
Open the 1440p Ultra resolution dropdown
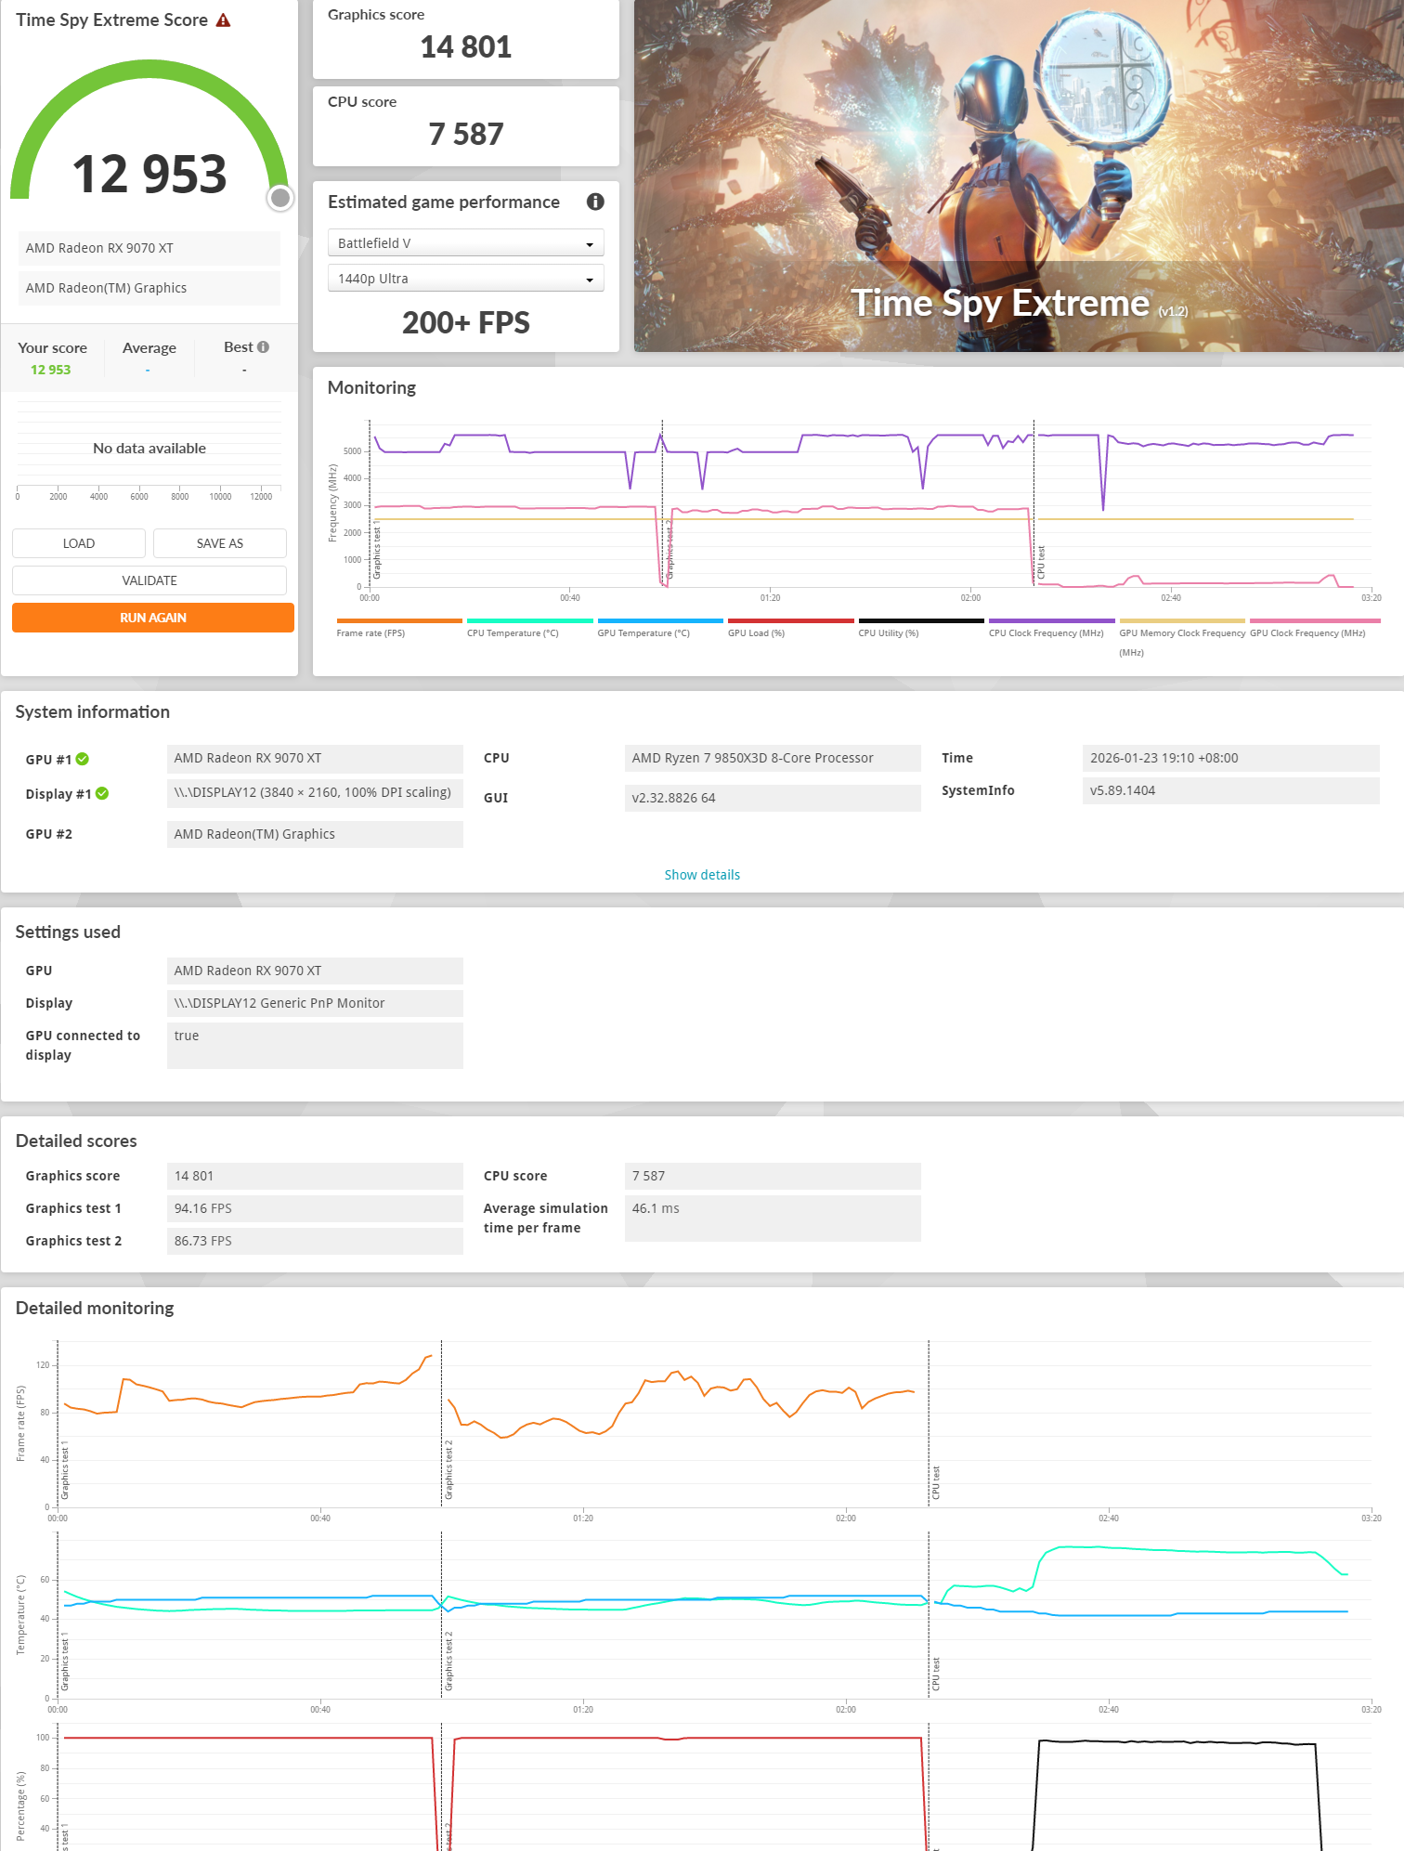pyautogui.click(x=465, y=279)
